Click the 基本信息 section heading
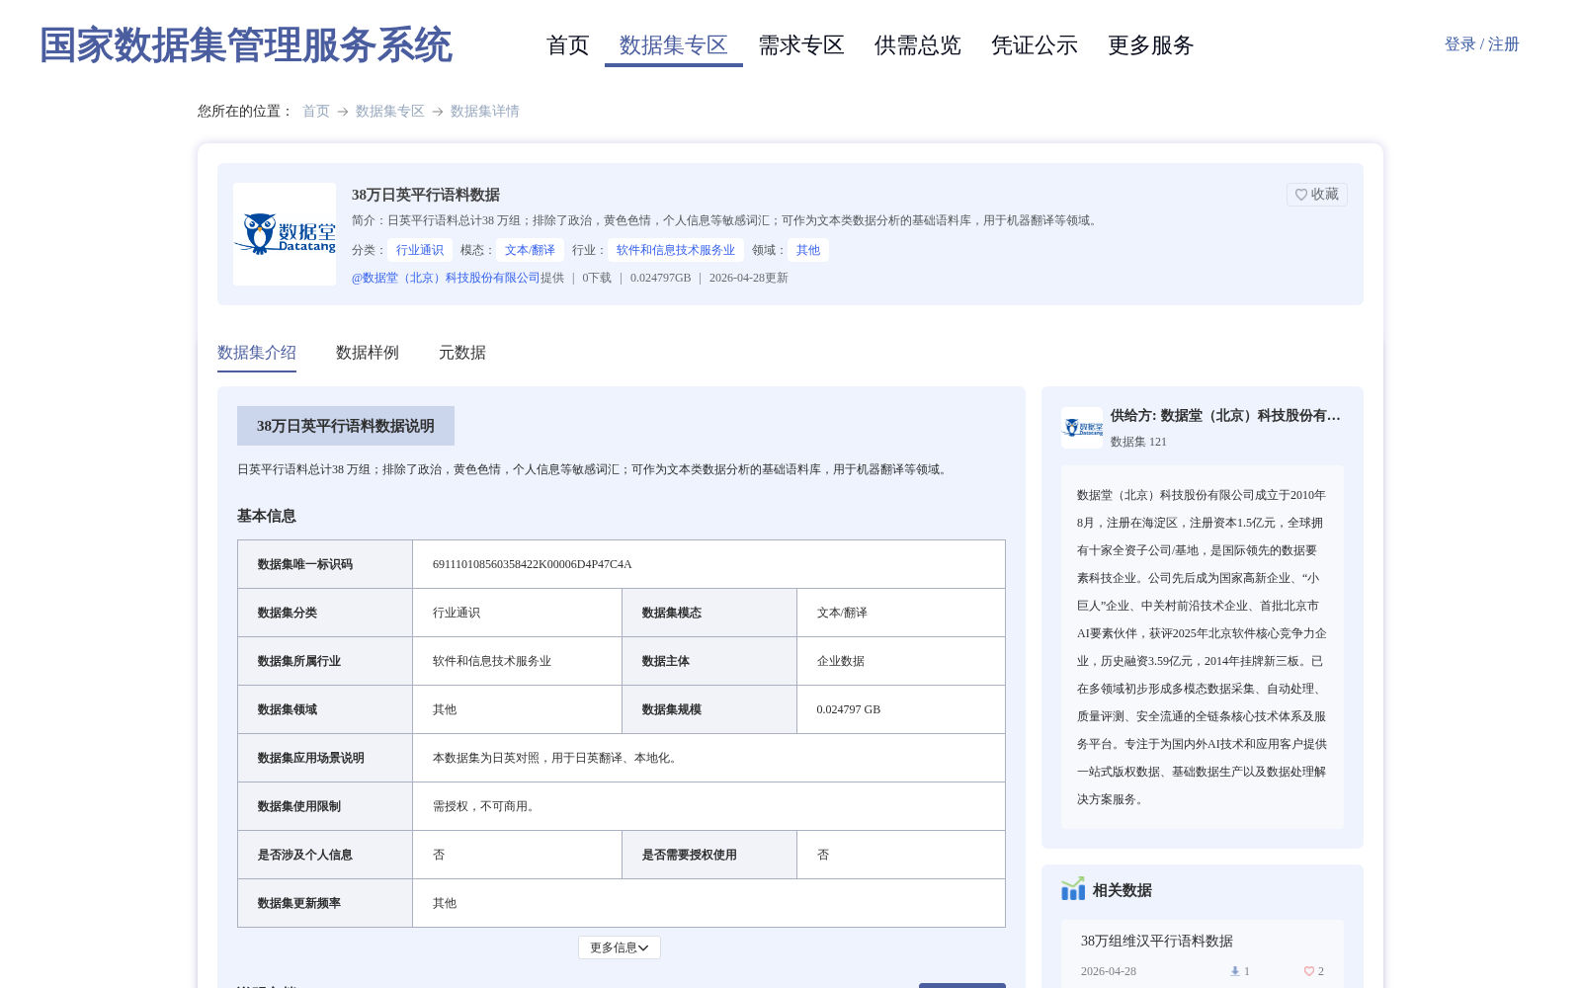1581x988 pixels. pos(267,516)
